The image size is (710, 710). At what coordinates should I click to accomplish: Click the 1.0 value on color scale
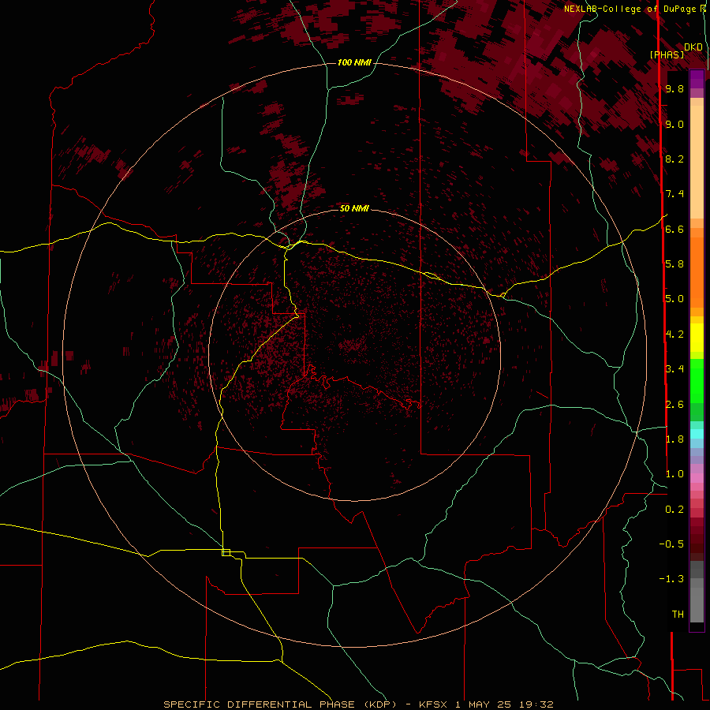coord(674,474)
